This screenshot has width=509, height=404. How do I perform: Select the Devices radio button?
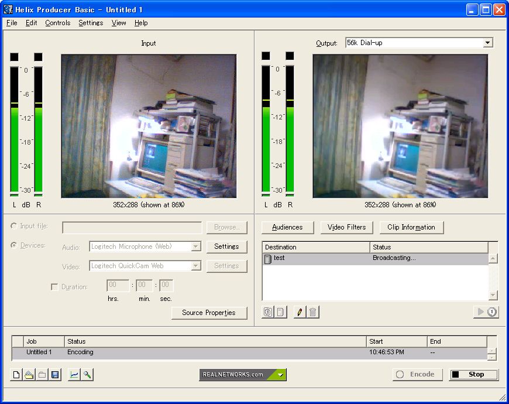coord(14,245)
